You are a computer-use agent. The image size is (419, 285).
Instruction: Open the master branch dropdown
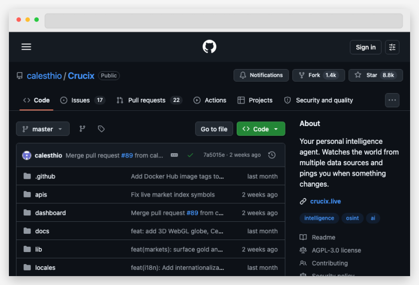[43, 129]
